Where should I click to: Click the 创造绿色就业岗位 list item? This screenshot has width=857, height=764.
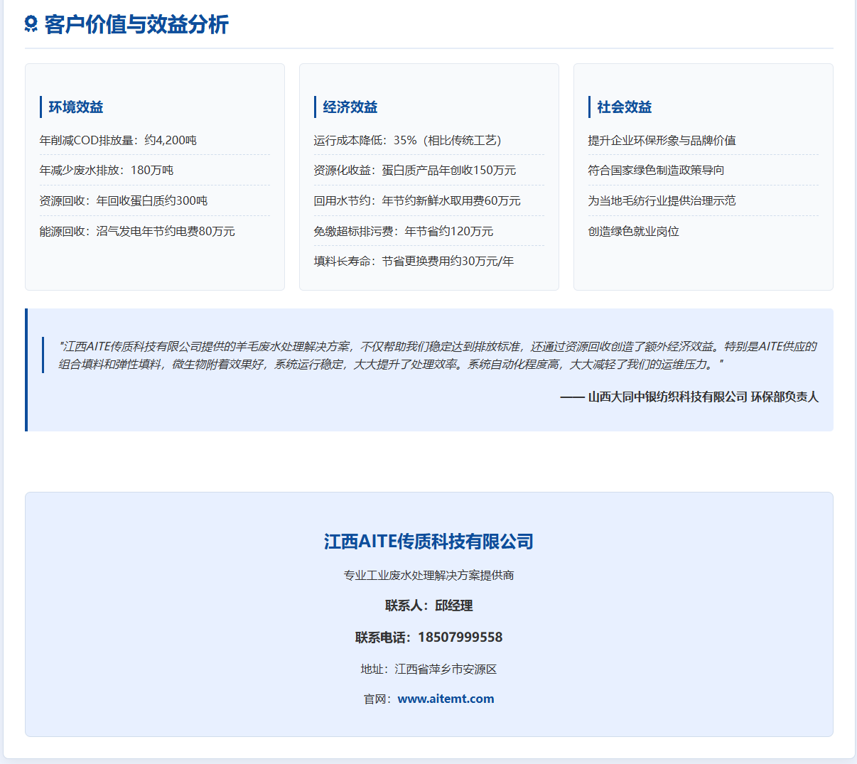633,231
